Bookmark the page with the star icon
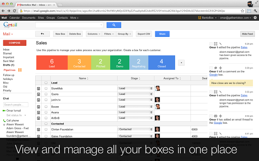Viewport: 259px width, 161px height. 242,11
